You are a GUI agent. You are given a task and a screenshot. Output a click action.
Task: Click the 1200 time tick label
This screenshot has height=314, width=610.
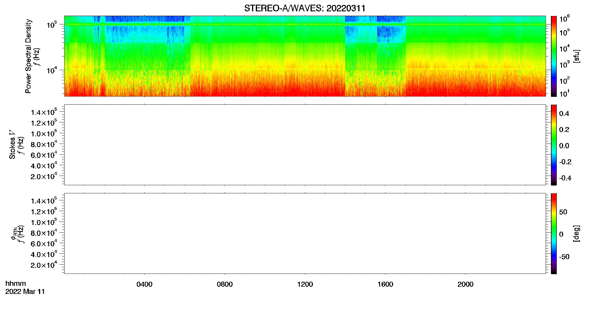(305, 284)
